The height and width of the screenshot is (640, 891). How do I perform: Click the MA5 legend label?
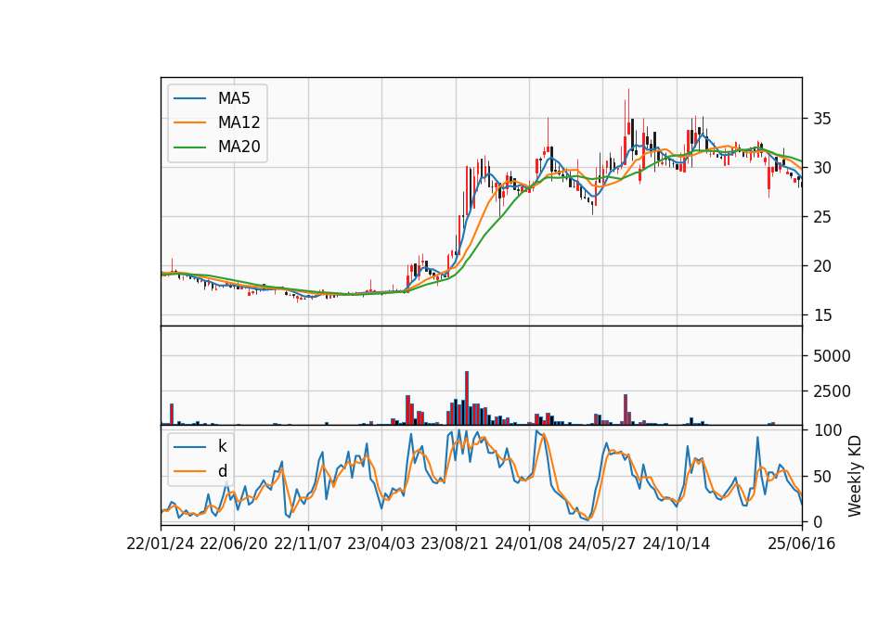pos(234,98)
